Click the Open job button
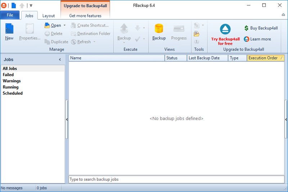This screenshot has height=192, width=288. [53, 25]
